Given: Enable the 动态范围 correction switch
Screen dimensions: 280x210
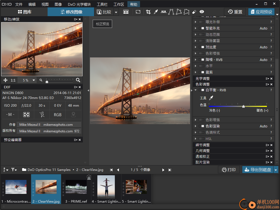Looking at the screenshot, I should (202, 34).
